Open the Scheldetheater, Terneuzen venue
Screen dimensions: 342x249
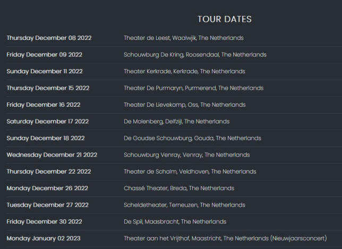pyautogui.click(x=184, y=205)
